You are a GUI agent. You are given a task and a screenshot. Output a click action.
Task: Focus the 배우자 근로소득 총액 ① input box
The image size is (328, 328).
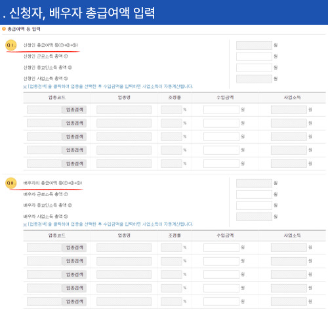pyautogui.click(x=254, y=194)
